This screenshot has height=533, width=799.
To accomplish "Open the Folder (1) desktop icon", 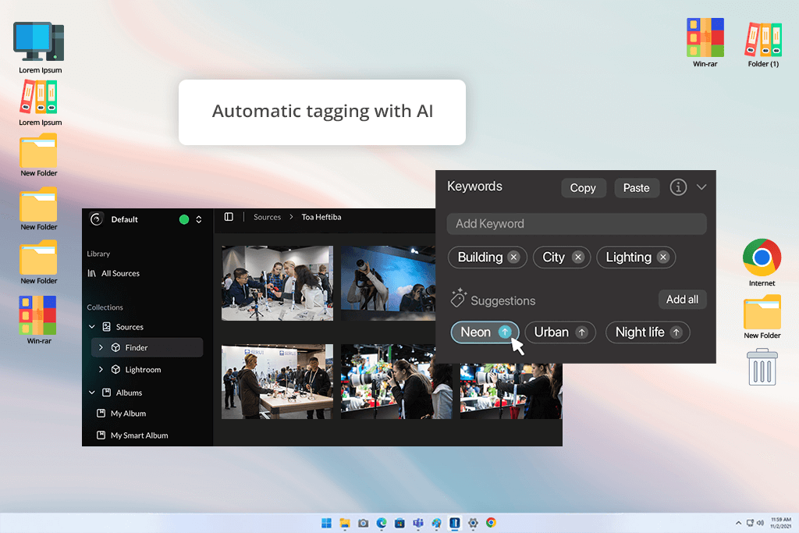I will [x=763, y=44].
